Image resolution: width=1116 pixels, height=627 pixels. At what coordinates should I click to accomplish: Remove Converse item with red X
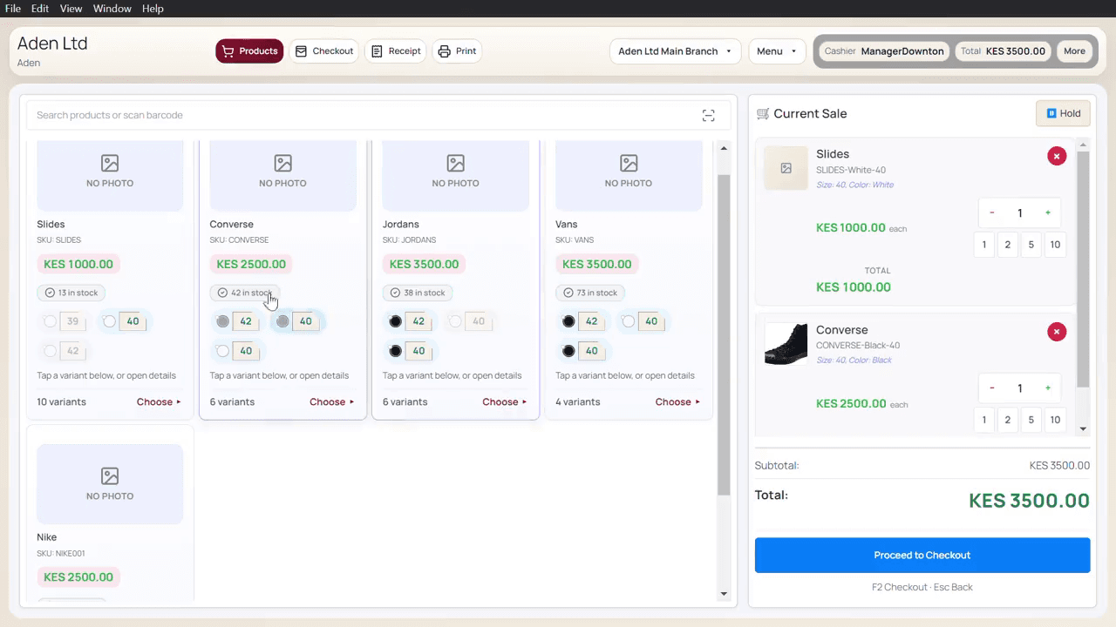click(1057, 332)
